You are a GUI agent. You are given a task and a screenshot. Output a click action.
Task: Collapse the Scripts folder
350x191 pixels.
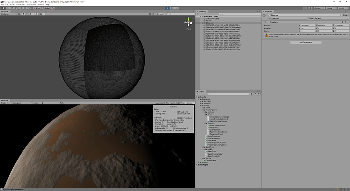click(x=201, y=106)
